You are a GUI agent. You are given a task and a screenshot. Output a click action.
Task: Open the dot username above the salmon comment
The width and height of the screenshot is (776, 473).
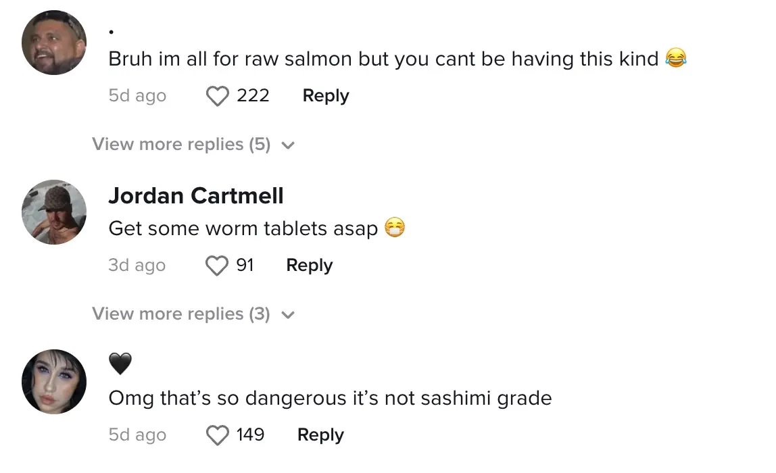[112, 32]
